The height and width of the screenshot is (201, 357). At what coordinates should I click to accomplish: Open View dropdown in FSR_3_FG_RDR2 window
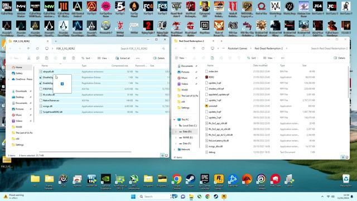click(x=103, y=58)
